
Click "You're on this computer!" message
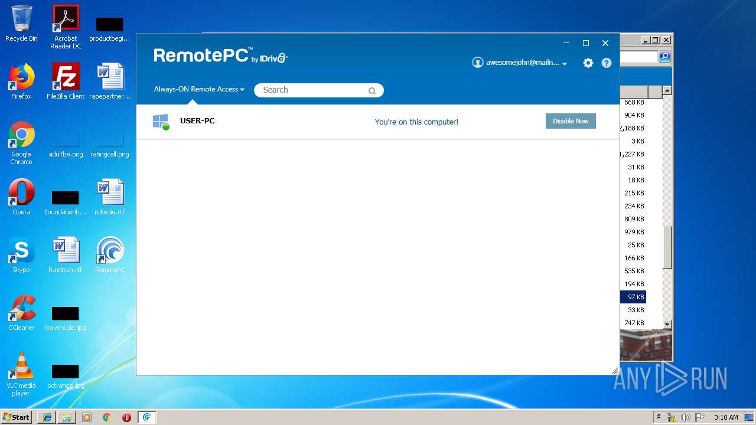tap(416, 122)
